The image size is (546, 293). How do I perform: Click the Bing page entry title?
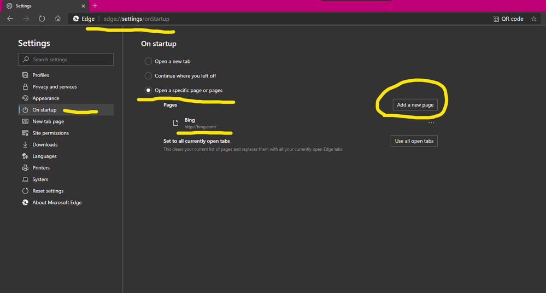[x=190, y=120]
